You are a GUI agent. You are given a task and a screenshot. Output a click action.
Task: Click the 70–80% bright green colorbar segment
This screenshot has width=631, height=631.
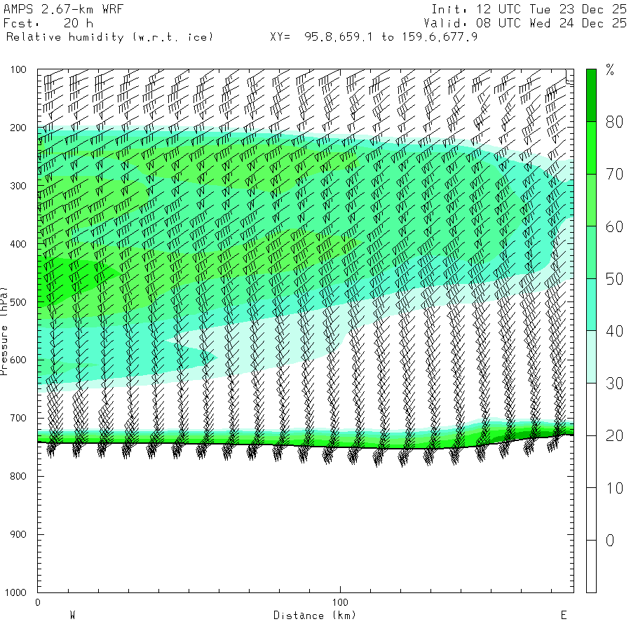591,148
